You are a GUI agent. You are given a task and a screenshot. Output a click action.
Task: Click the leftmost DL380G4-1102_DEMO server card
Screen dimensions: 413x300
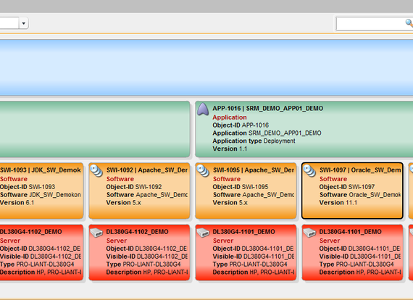point(41,252)
